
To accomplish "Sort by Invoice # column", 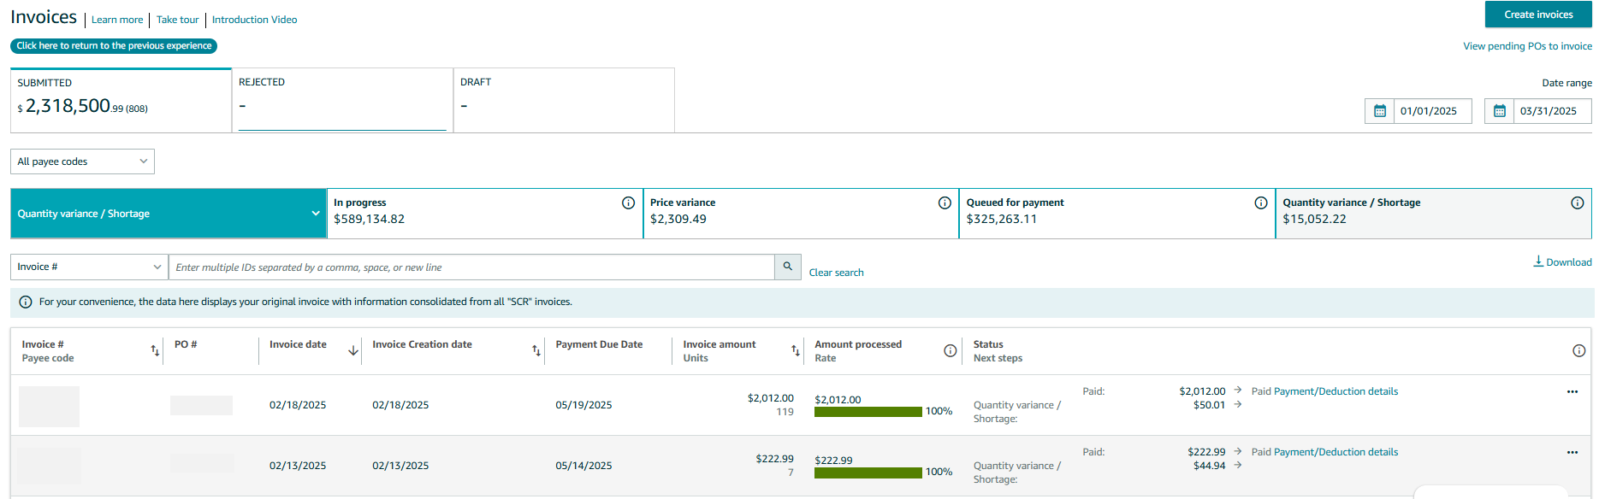I will tap(155, 350).
